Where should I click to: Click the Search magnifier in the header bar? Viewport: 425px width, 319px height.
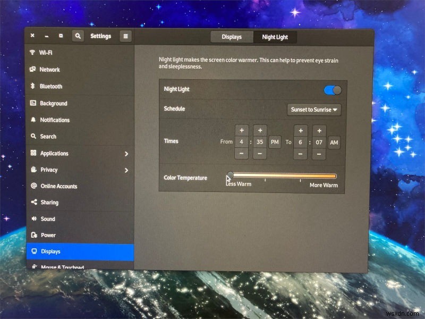coord(78,36)
